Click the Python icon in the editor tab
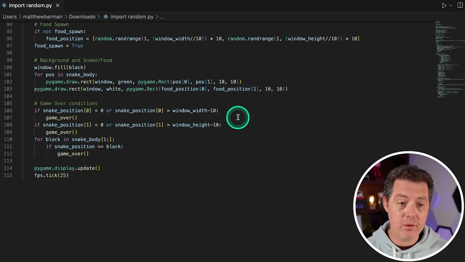 4,5
